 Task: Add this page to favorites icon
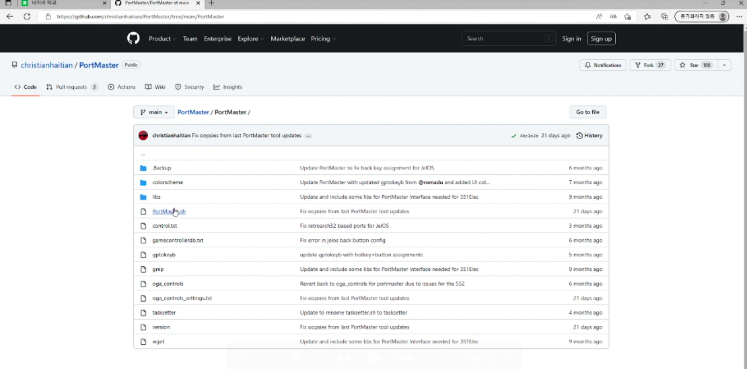coord(627,16)
